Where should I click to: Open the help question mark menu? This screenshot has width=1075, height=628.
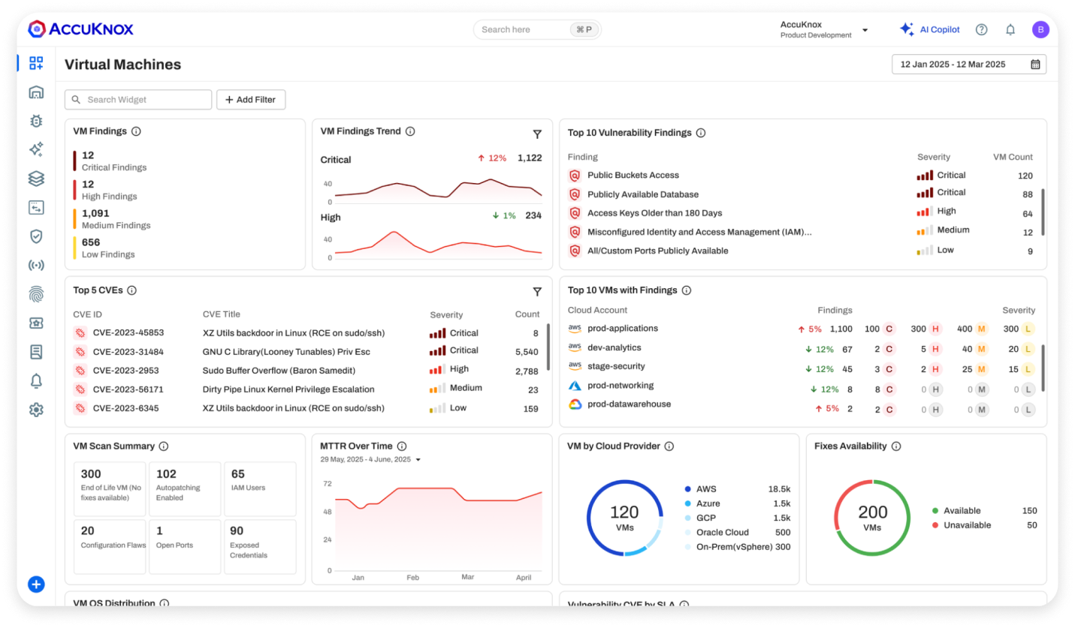(981, 29)
